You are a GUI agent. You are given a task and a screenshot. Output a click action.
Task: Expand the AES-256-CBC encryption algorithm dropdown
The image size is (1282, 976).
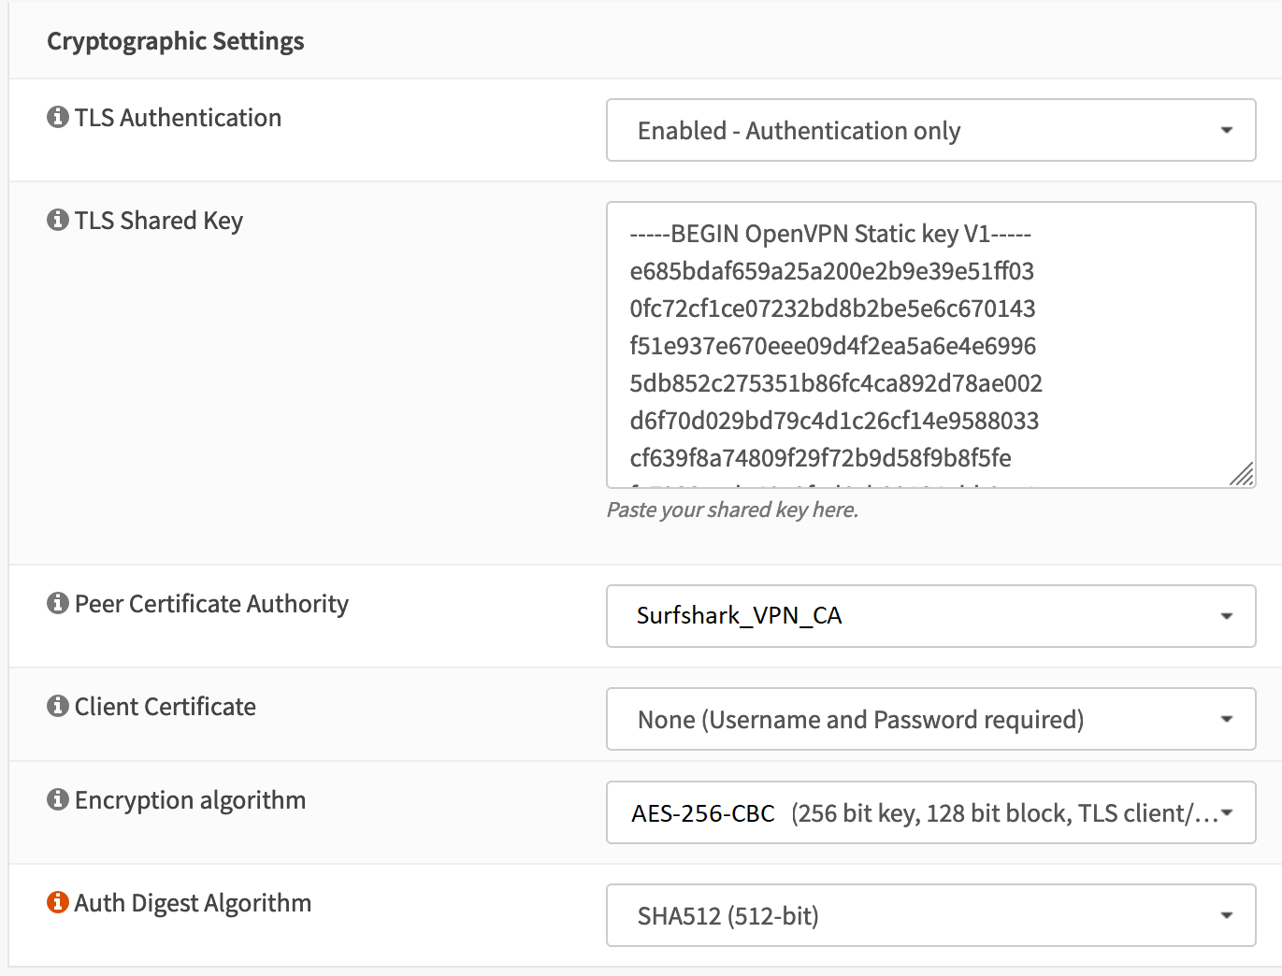930,813
